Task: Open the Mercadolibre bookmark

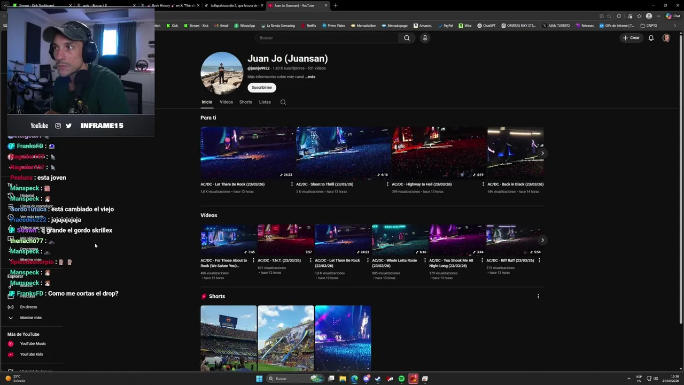Action: tap(363, 26)
